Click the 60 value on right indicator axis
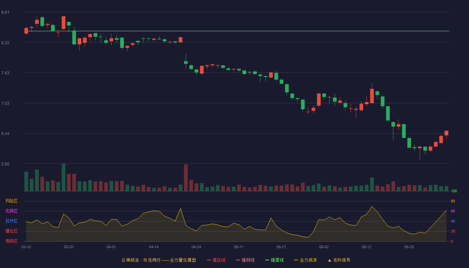469x268 pixels. pyautogui.click(x=453, y=211)
